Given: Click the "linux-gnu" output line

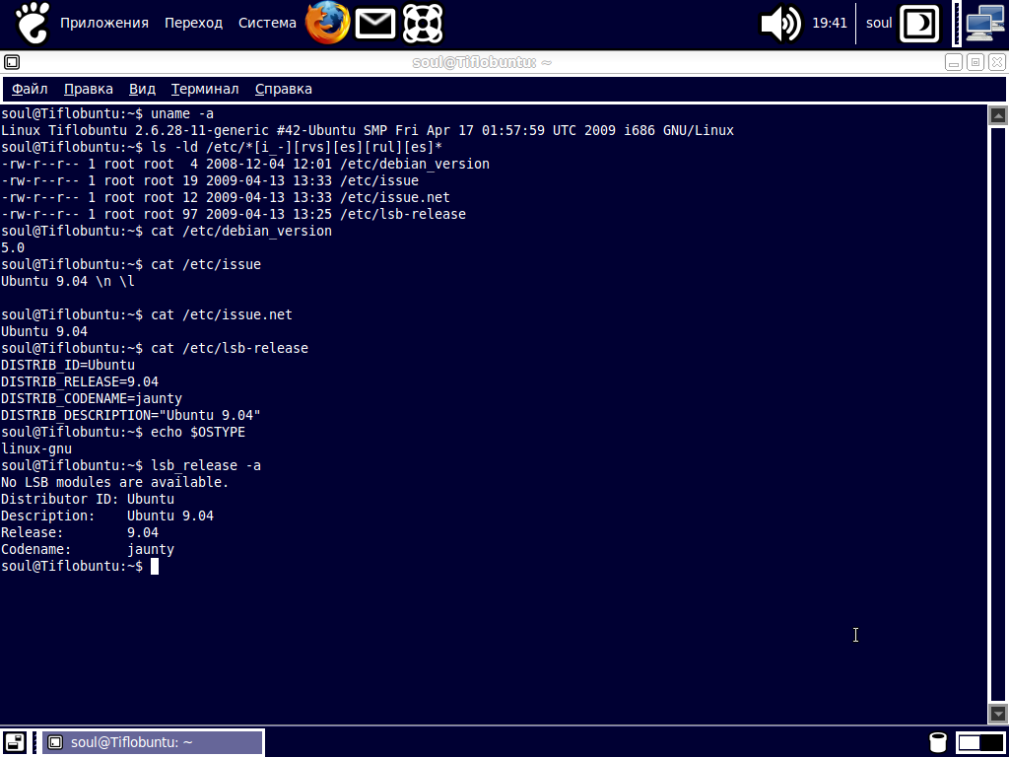Looking at the screenshot, I should click(x=36, y=448).
